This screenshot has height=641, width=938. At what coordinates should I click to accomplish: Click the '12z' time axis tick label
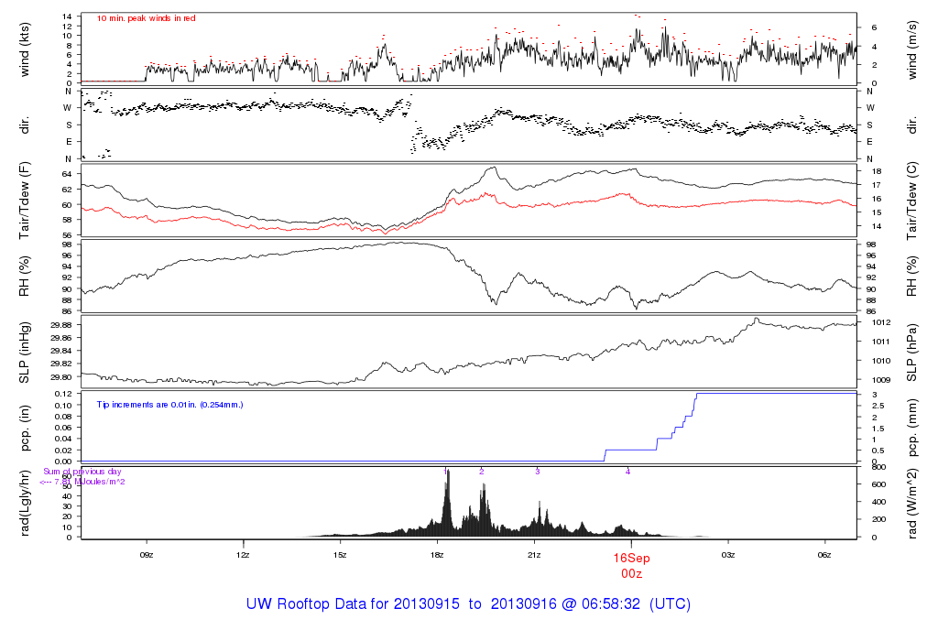pos(243,555)
